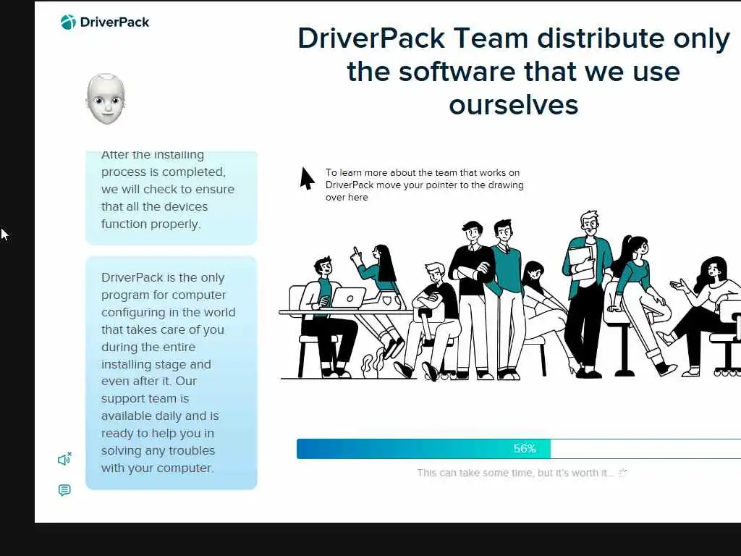This screenshot has width=741, height=556.
Task: Click the 'DriverPack is the only program' message bubble
Action: (x=171, y=373)
